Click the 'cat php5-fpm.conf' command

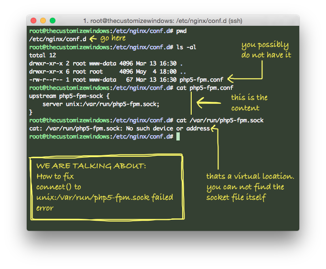point(205,88)
